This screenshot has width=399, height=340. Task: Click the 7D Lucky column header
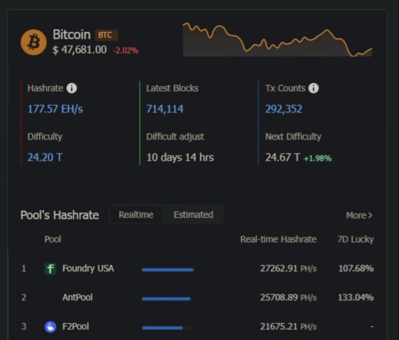(355, 239)
